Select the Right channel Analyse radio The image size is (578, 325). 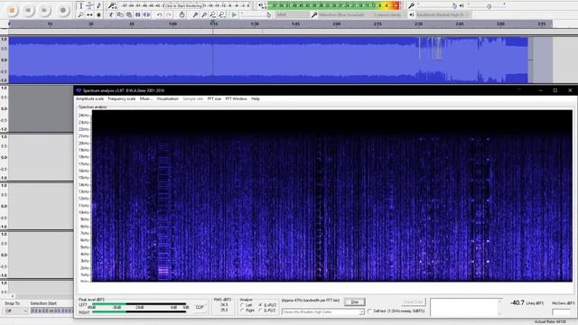(242, 311)
